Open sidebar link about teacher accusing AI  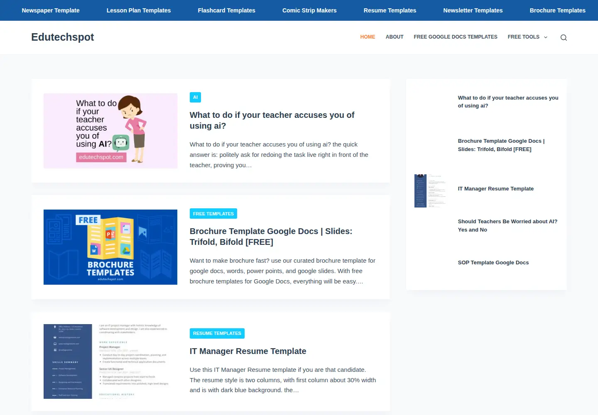508,102
